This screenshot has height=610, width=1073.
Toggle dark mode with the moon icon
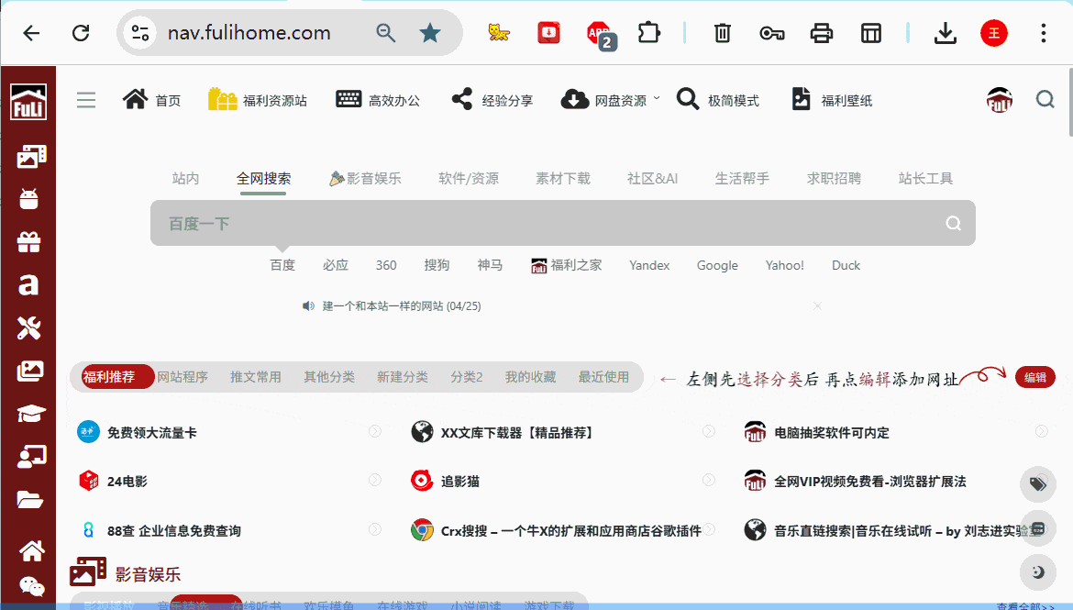[x=1037, y=572]
